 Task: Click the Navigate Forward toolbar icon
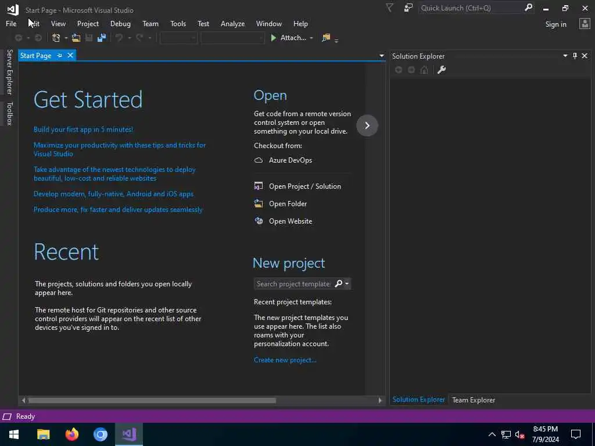pos(38,38)
